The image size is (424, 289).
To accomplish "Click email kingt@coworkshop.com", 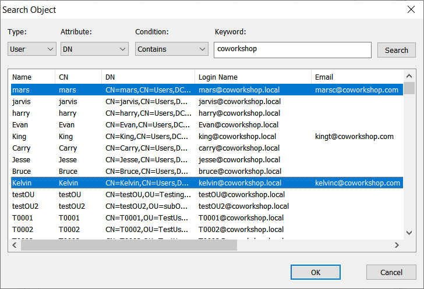I will pos(354,137).
